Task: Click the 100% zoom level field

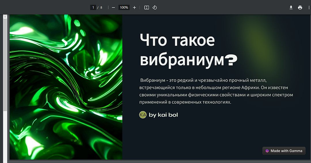Action: click(124, 7)
